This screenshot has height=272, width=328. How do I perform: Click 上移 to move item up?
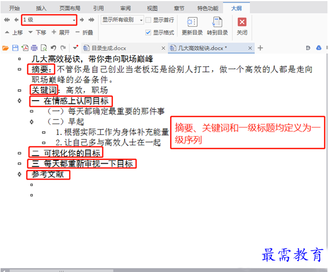point(14,33)
